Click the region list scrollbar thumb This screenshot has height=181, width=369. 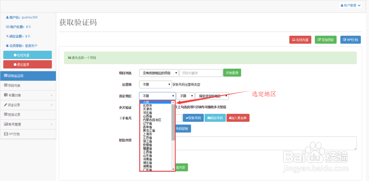pos(173,122)
